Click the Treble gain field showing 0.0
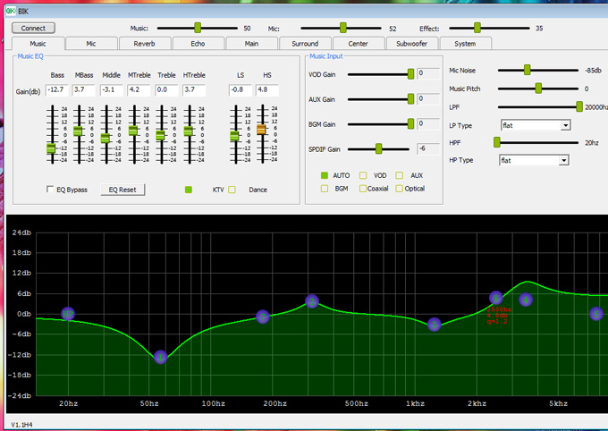The width and height of the screenshot is (608, 431). [166, 89]
